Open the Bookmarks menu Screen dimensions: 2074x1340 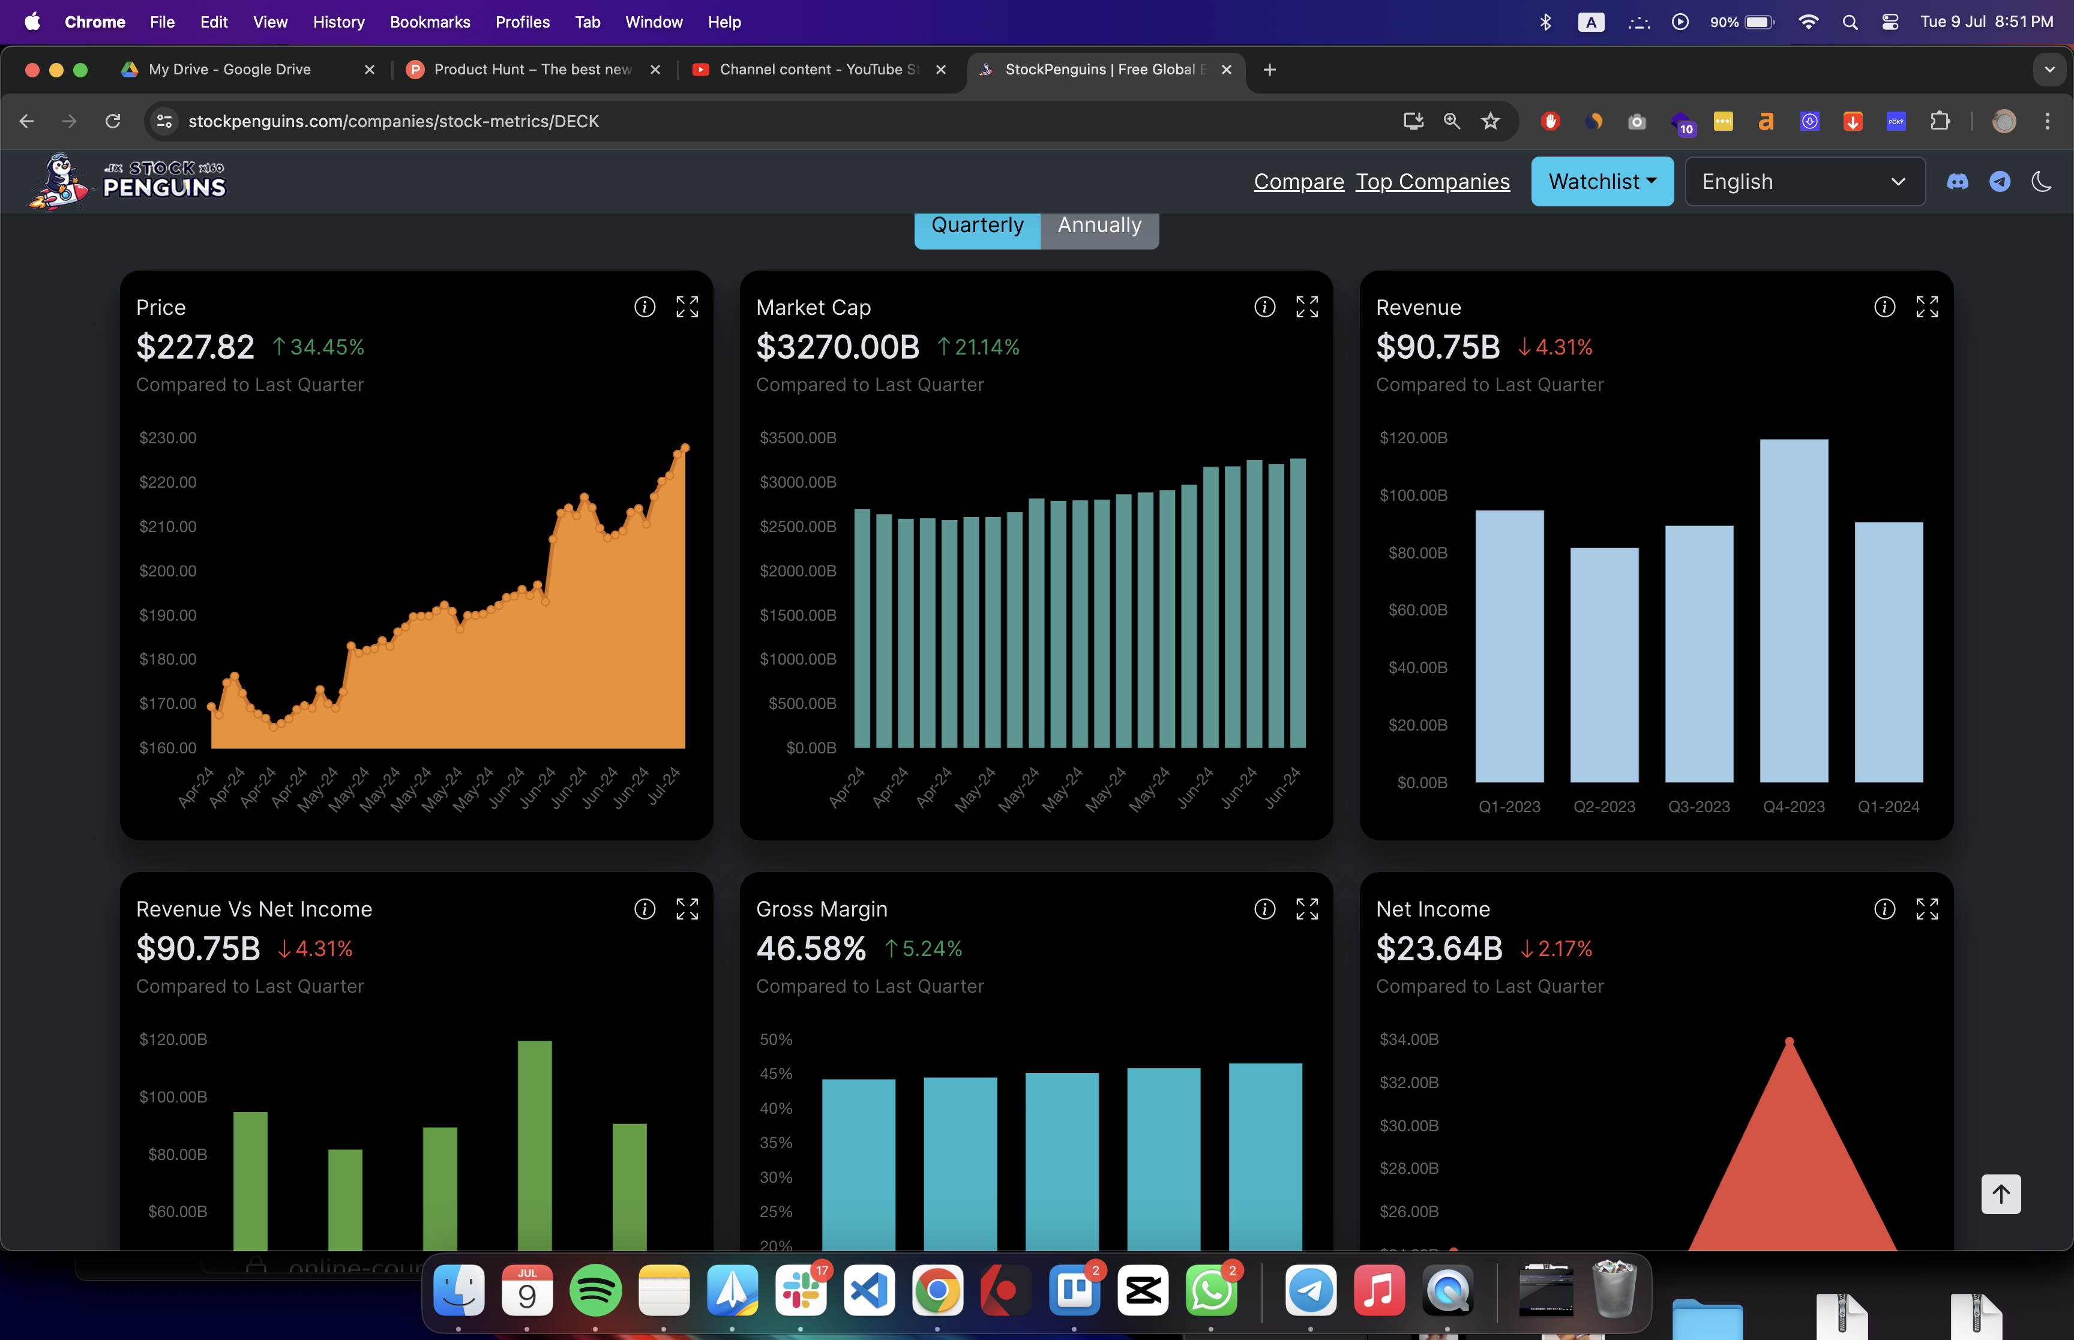click(430, 22)
